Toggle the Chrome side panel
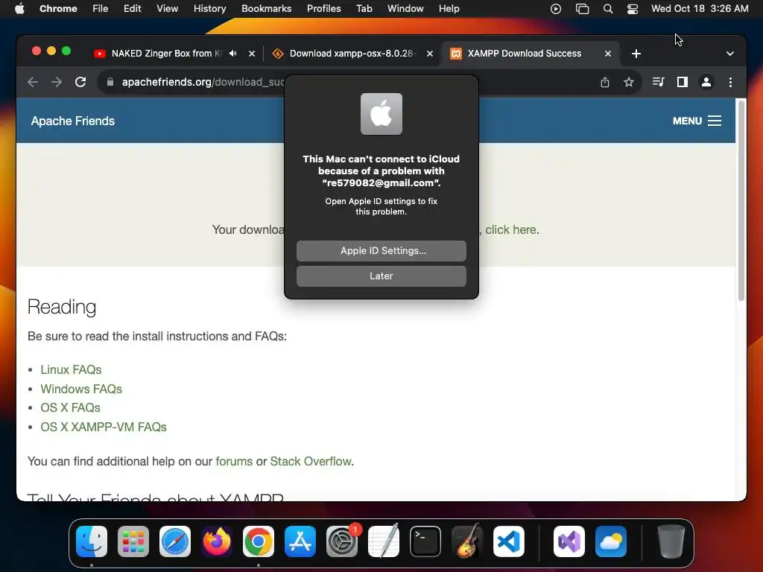The image size is (763, 572). click(x=683, y=82)
